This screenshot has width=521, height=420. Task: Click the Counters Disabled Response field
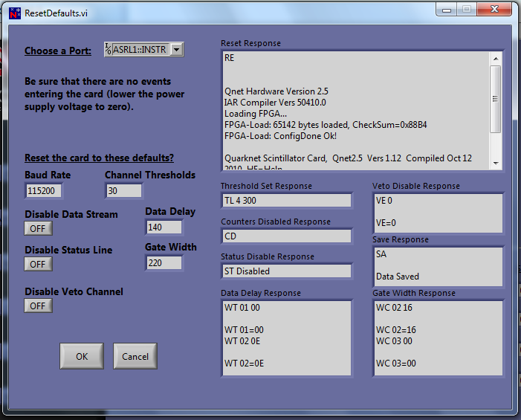tap(286, 236)
